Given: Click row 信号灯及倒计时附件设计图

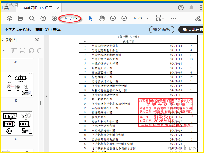Looking at the screenshot, I should [x=138, y=86].
